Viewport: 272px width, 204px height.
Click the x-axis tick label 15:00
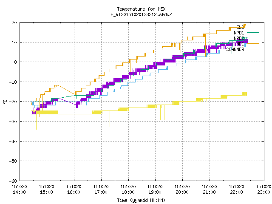click(46, 192)
